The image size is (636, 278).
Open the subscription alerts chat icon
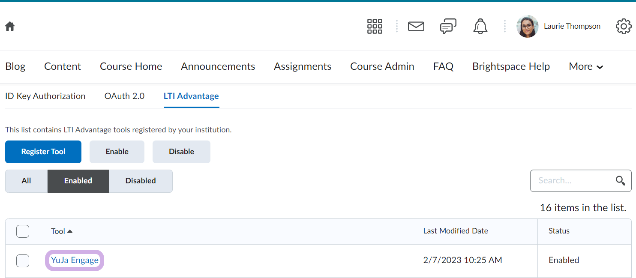pyautogui.click(x=448, y=27)
